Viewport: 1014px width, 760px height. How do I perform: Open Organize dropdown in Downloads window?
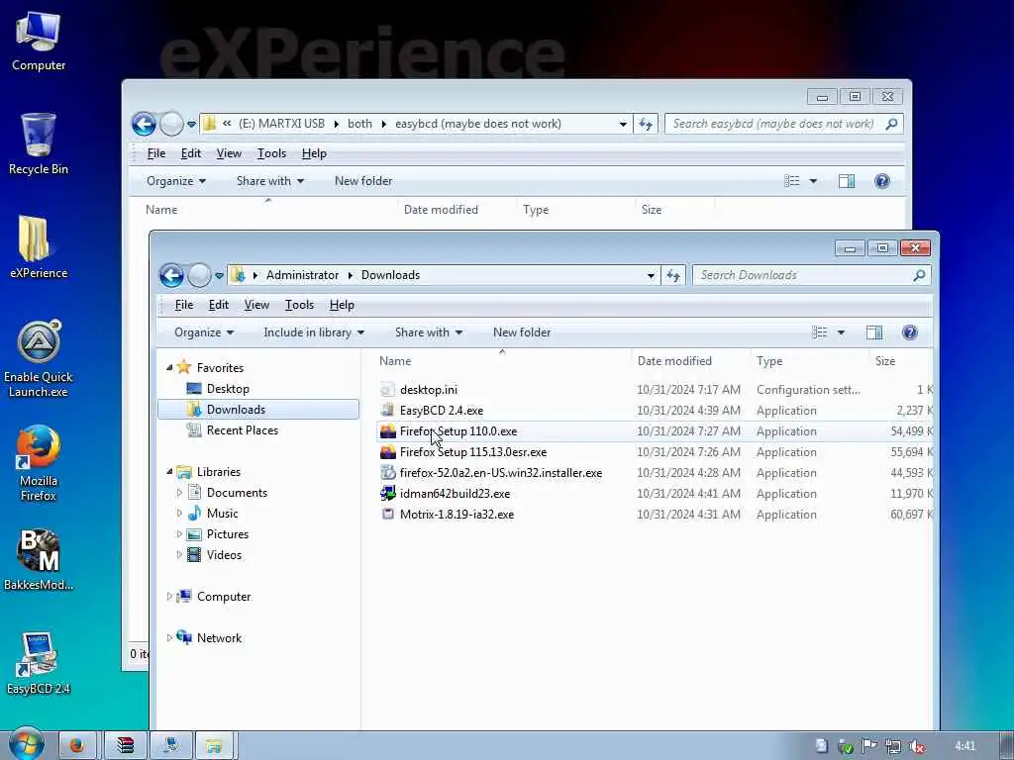[x=204, y=332]
